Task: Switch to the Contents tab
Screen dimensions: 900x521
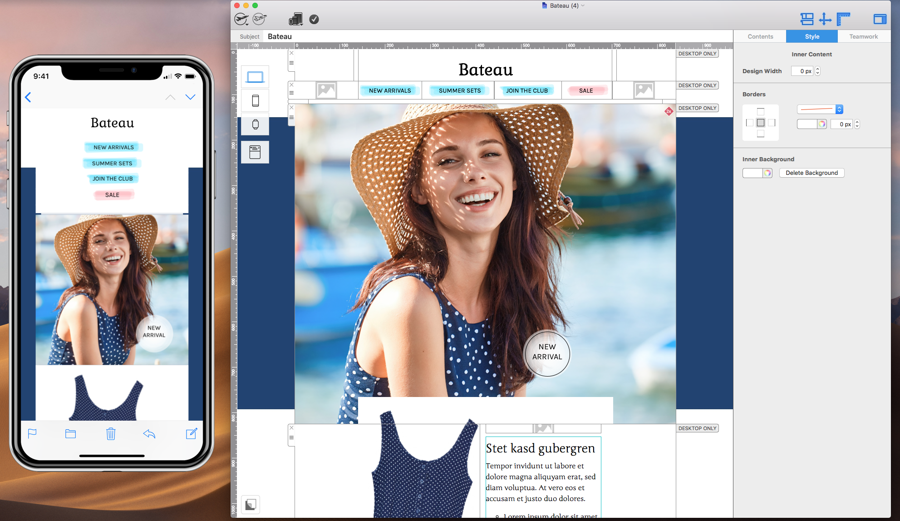Action: pos(760,36)
